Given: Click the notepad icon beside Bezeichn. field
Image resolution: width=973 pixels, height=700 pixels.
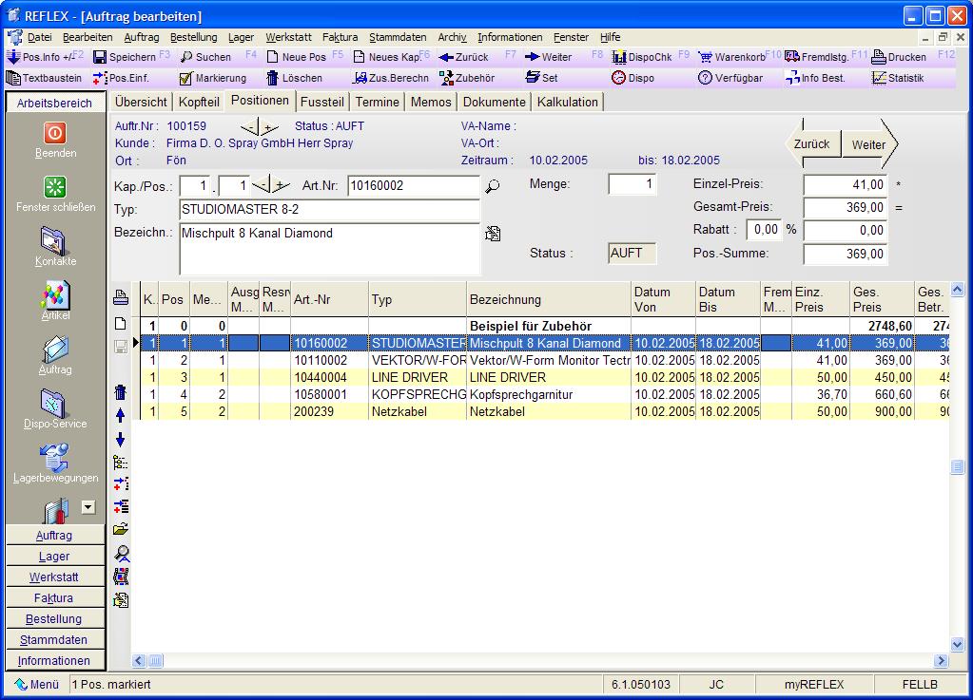Looking at the screenshot, I should [x=493, y=234].
